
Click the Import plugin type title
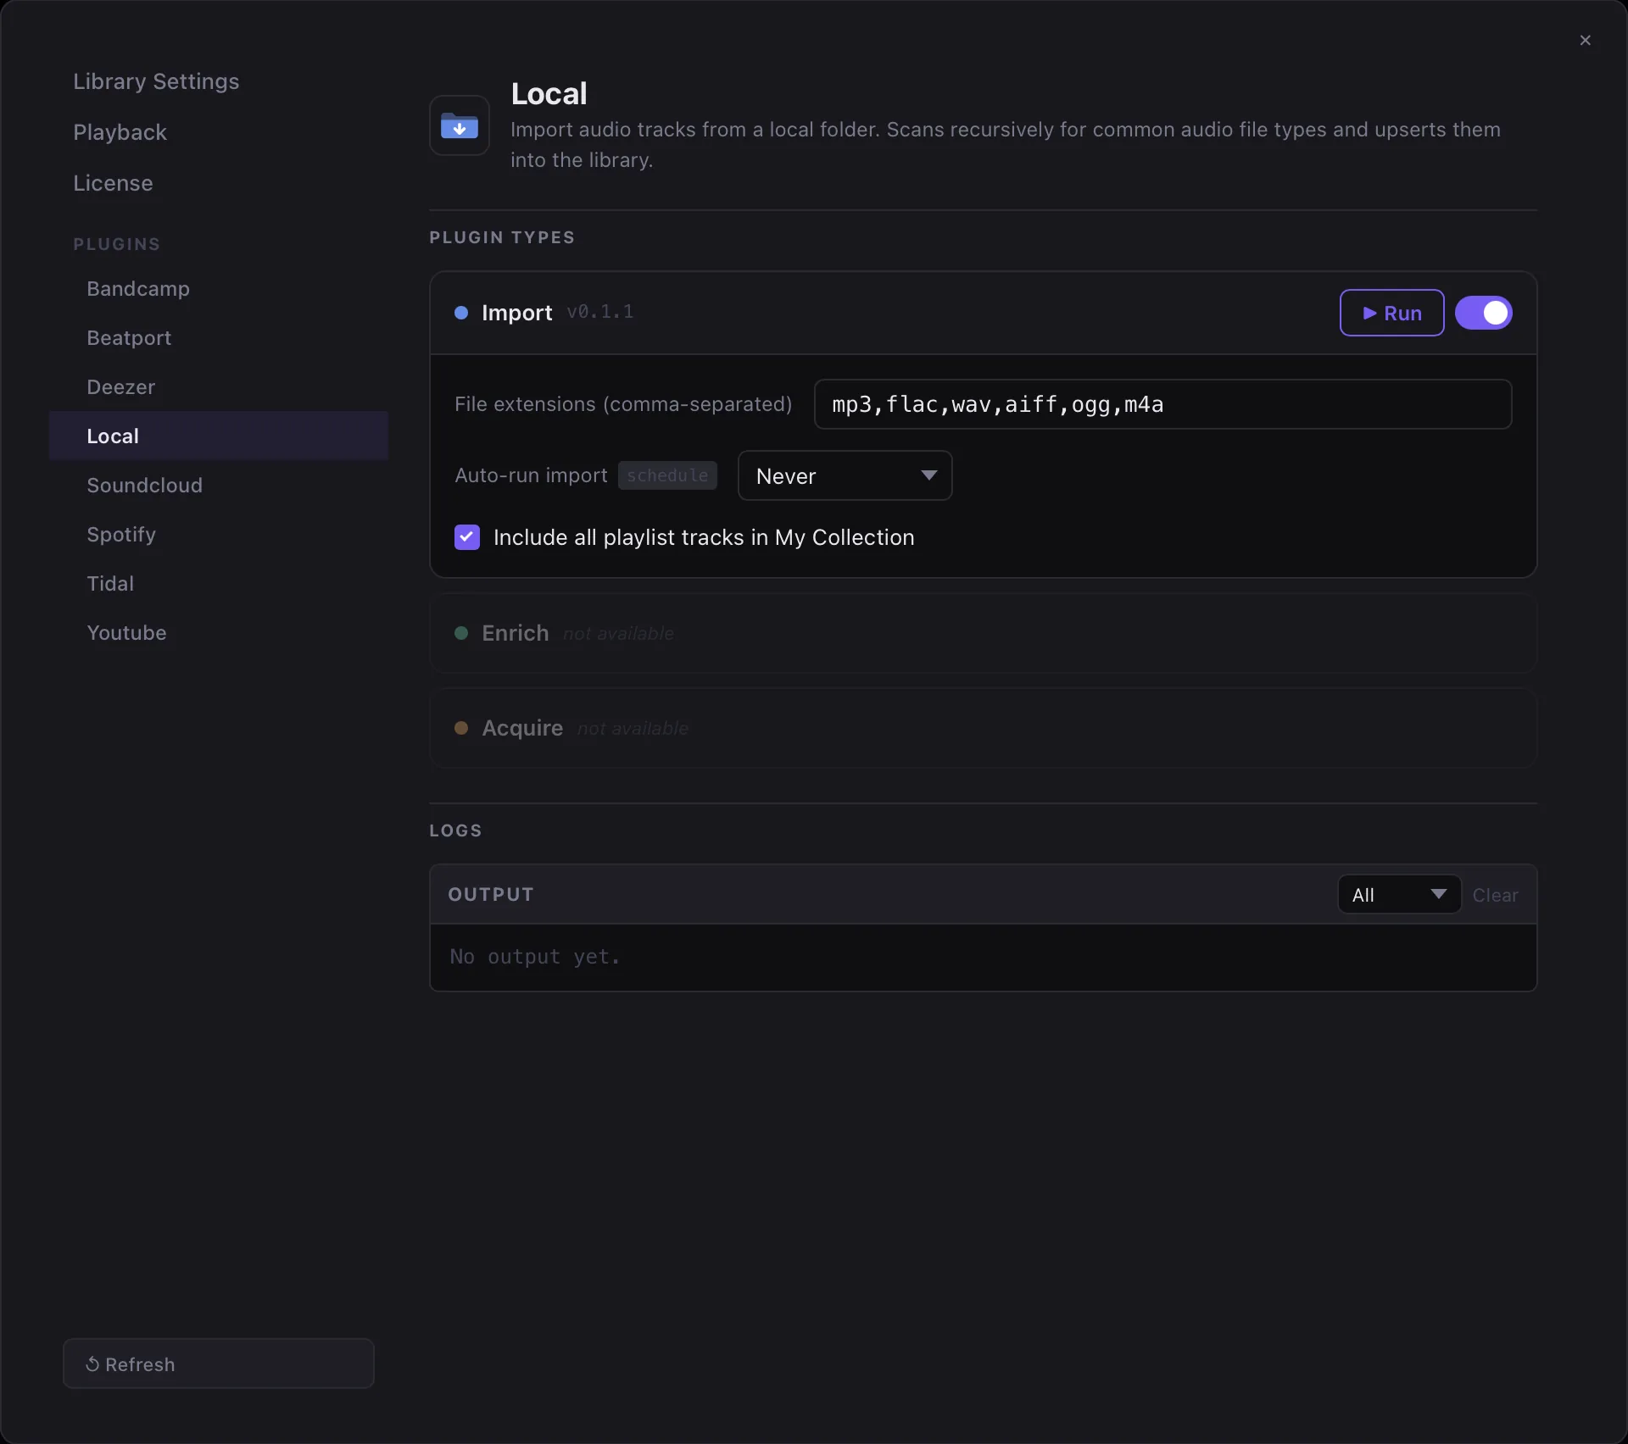coord(516,313)
